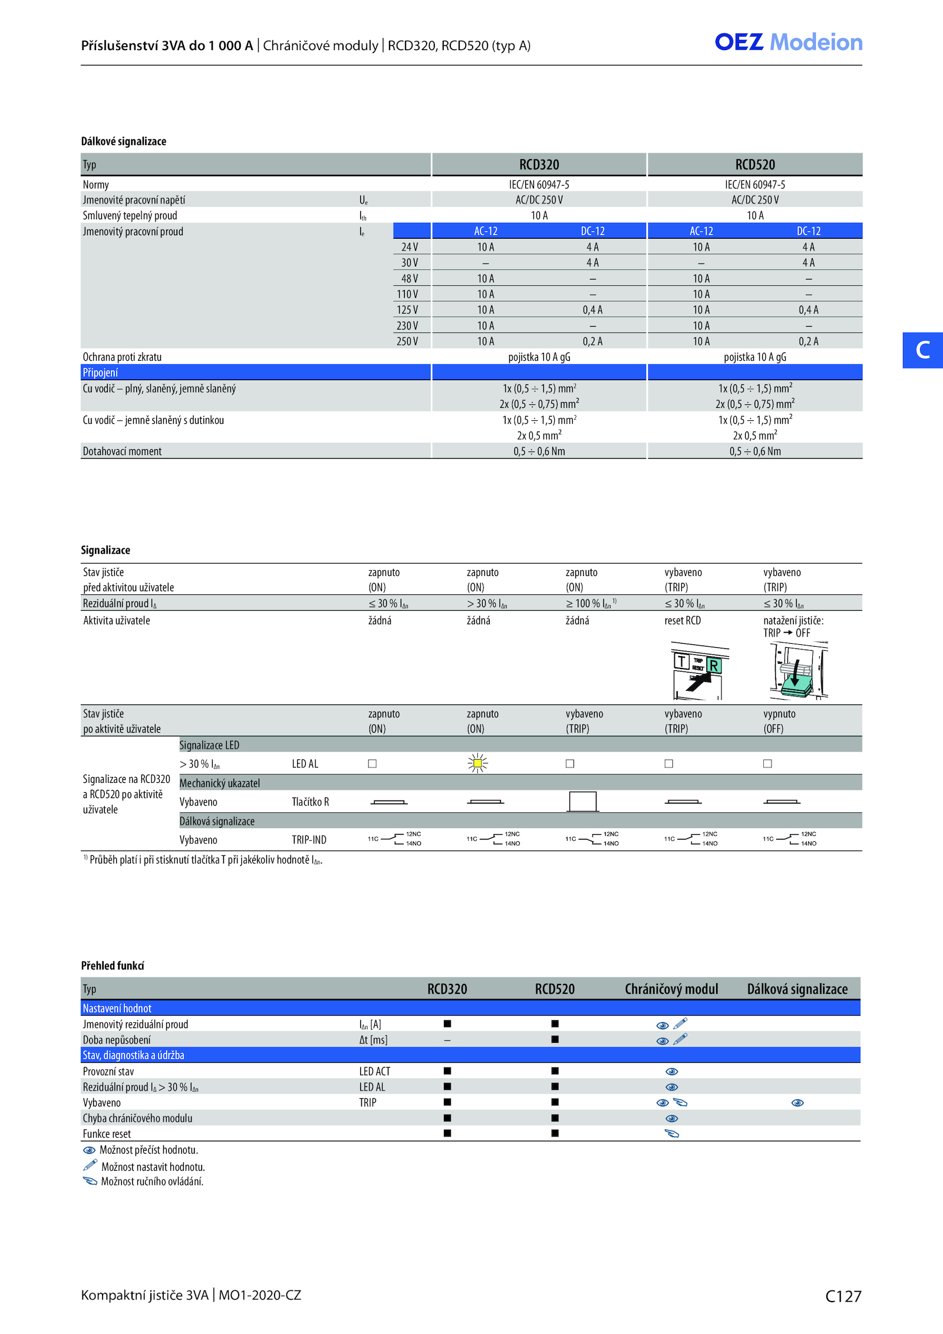Click the blue C section tab
The image size is (943, 1334).
click(923, 350)
